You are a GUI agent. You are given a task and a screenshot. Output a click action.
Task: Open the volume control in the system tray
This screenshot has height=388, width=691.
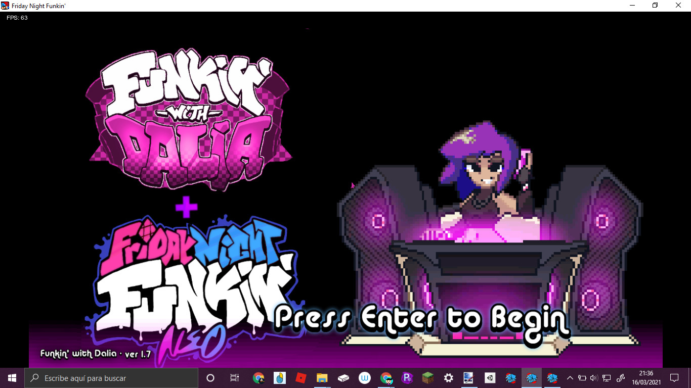594,378
